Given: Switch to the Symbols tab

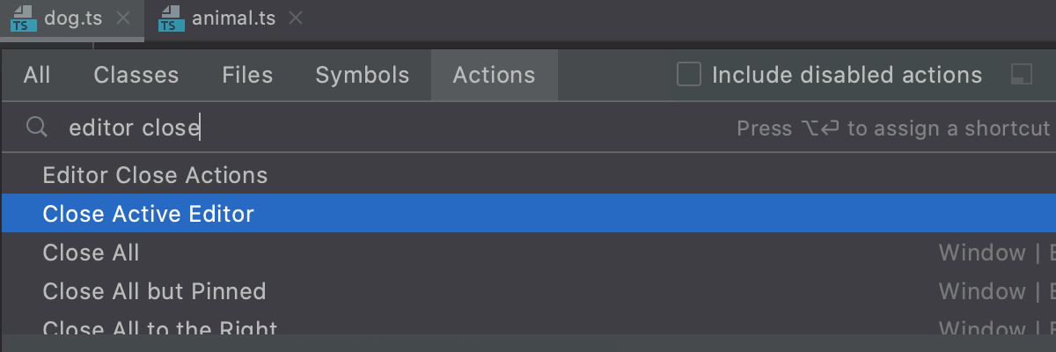Looking at the screenshot, I should pyautogui.click(x=363, y=75).
